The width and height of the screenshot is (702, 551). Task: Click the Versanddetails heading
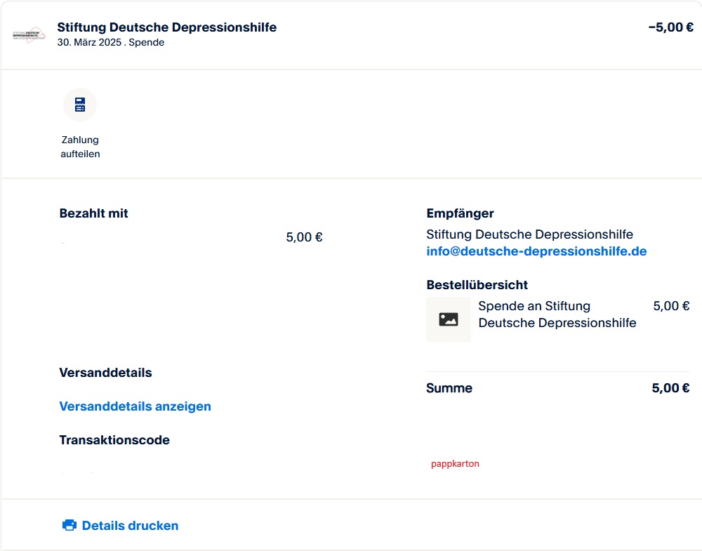point(105,373)
